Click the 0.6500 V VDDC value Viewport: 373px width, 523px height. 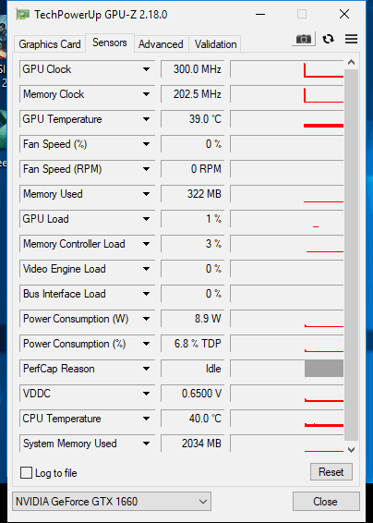pyautogui.click(x=192, y=394)
